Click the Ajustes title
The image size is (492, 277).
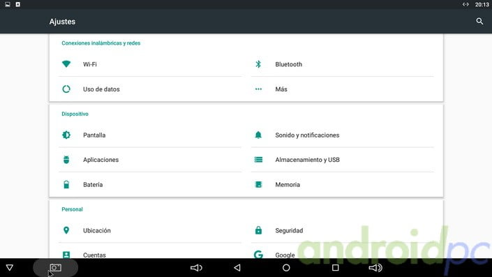tap(62, 22)
